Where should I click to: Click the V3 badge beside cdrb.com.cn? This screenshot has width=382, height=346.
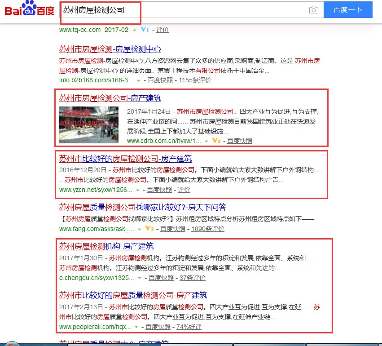click(x=216, y=141)
